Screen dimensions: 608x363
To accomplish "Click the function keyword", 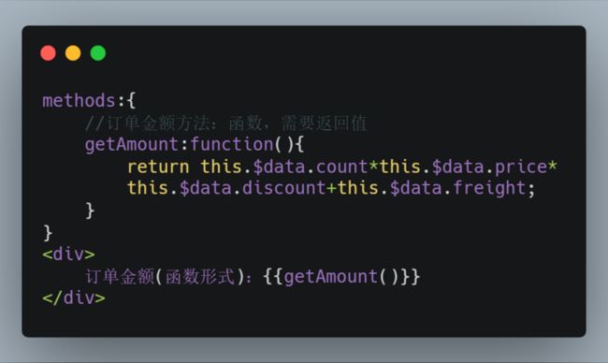I will tap(231, 144).
